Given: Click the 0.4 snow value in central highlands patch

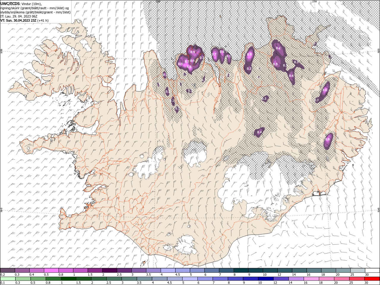Looking at the screenshot, I should pyautogui.click(x=259, y=132).
